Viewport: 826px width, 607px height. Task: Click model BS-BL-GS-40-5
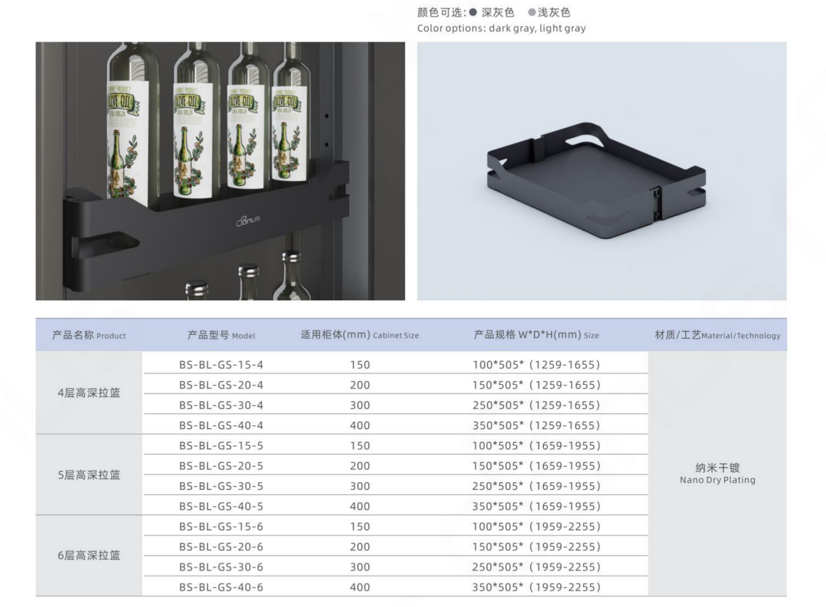click(x=221, y=507)
